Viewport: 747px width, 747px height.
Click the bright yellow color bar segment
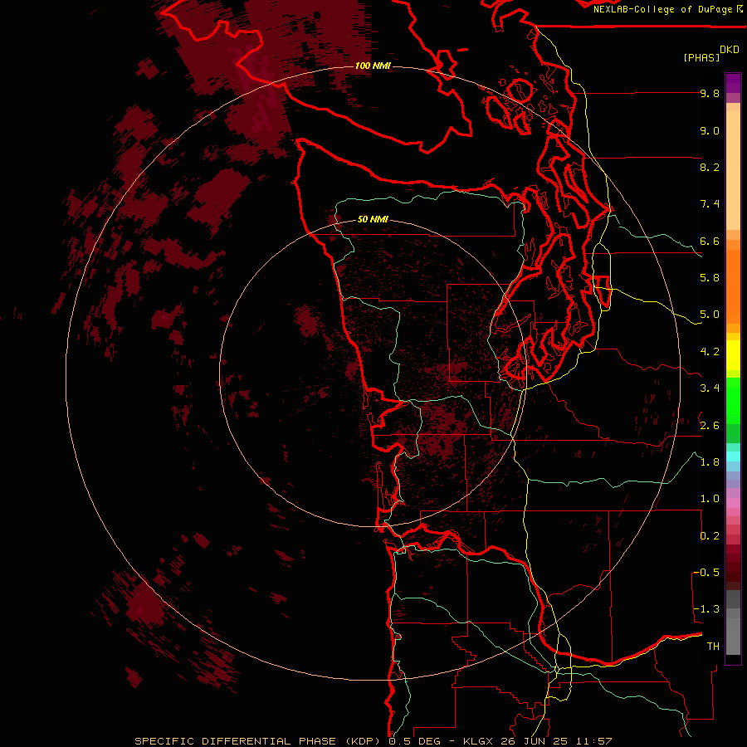click(x=733, y=355)
